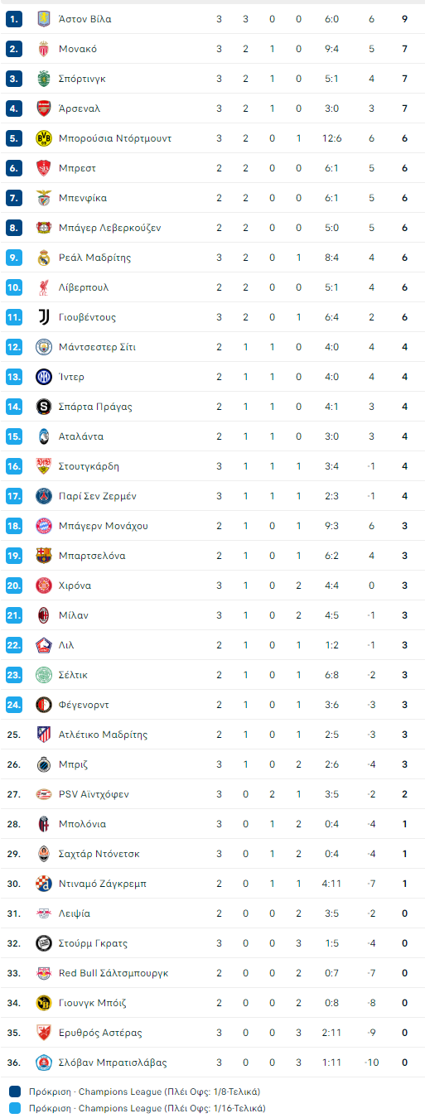This screenshot has width=425, height=1118.
Task: Click the dark blue 1/8 qualification swatch
Action: pyautogui.click(x=16, y=1091)
